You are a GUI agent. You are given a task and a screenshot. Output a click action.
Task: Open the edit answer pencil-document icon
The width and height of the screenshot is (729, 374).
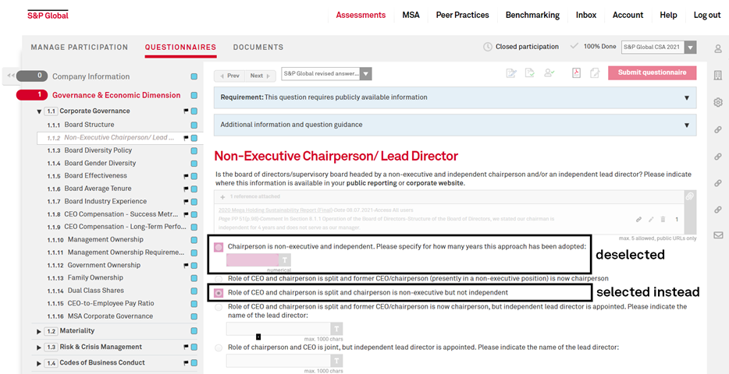(x=511, y=72)
